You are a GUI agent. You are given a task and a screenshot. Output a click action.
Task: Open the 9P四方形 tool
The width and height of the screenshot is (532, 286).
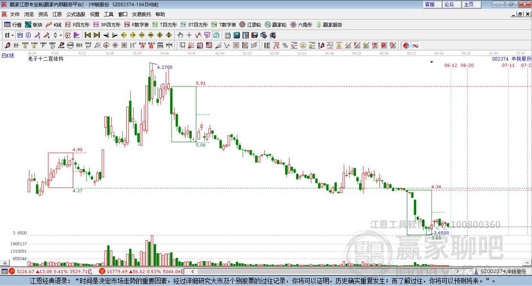[107, 25]
